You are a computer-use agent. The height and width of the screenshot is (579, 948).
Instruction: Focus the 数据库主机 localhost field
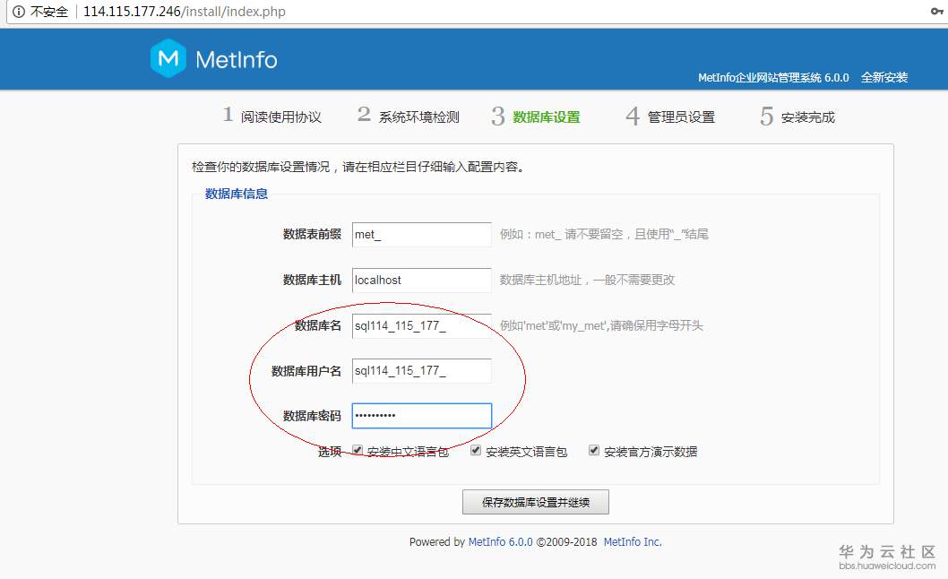pyautogui.click(x=421, y=280)
